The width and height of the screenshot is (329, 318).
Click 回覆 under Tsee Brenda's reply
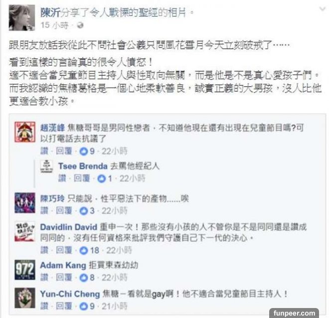[82, 178]
